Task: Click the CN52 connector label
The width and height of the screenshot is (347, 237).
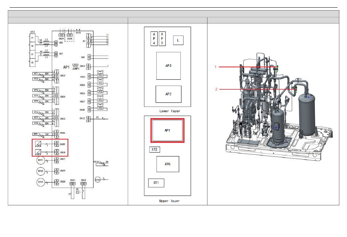Action: tap(62, 76)
